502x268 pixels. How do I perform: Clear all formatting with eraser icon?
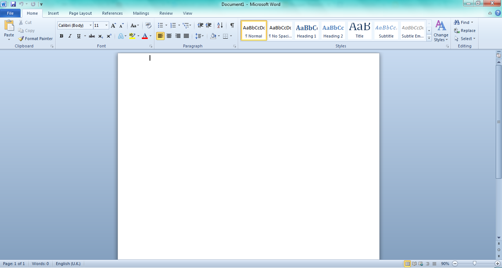pos(148,25)
